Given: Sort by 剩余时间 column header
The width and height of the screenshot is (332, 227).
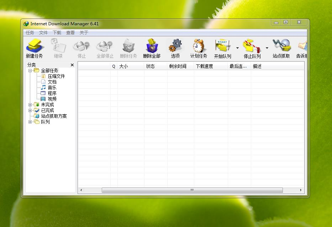Looking at the screenshot, I should 181,66.
